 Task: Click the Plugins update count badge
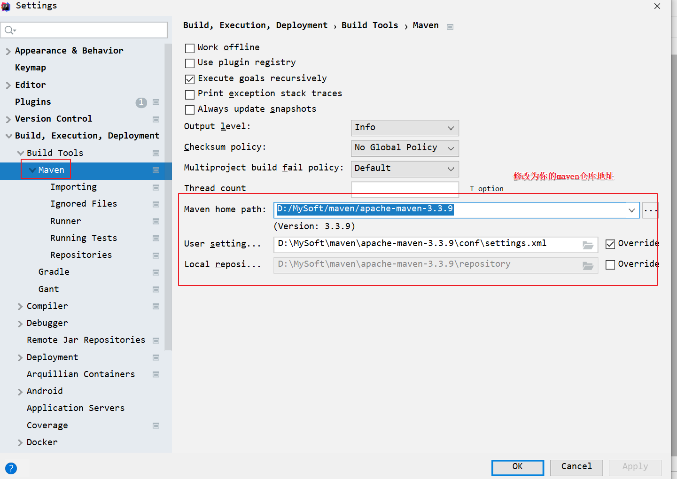pyautogui.click(x=141, y=102)
